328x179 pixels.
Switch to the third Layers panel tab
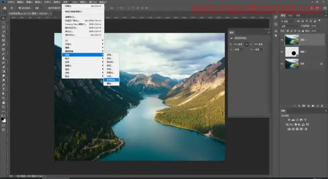[298, 15]
